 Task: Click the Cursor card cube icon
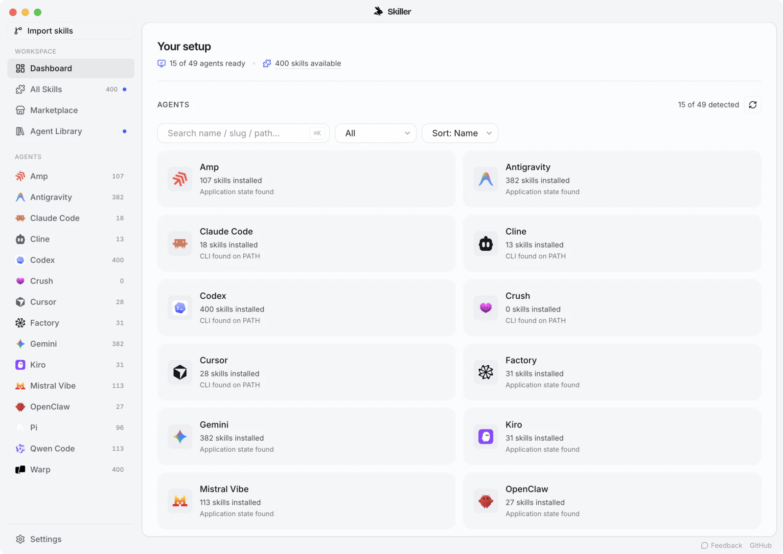(180, 373)
